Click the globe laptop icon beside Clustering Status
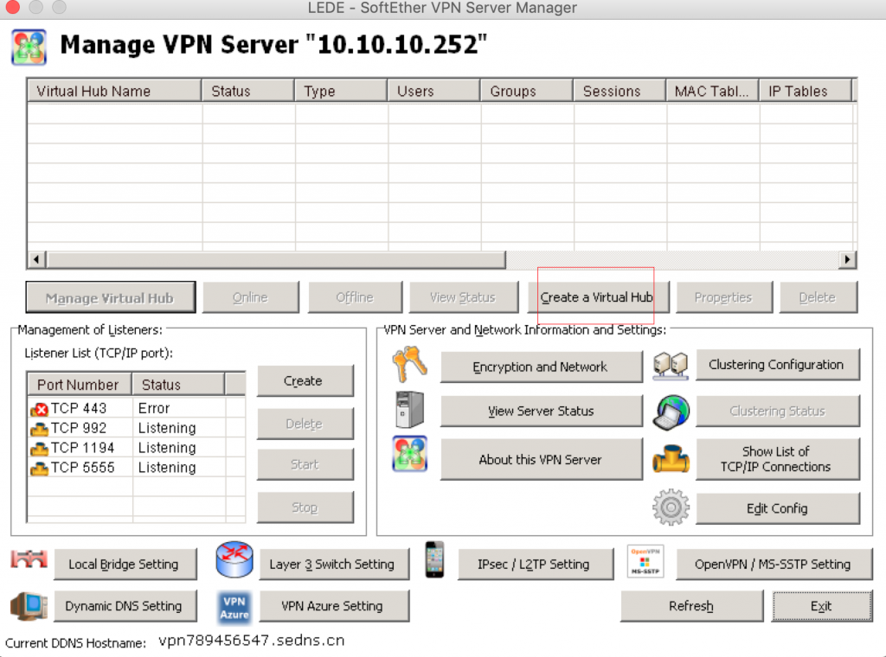This screenshot has height=657, width=886. tap(671, 411)
